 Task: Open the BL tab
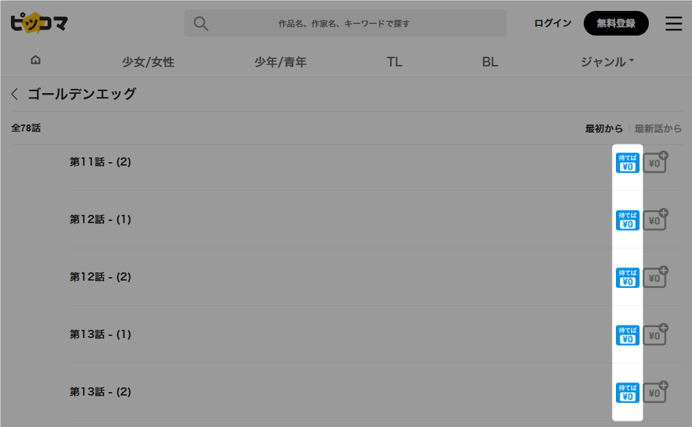490,62
